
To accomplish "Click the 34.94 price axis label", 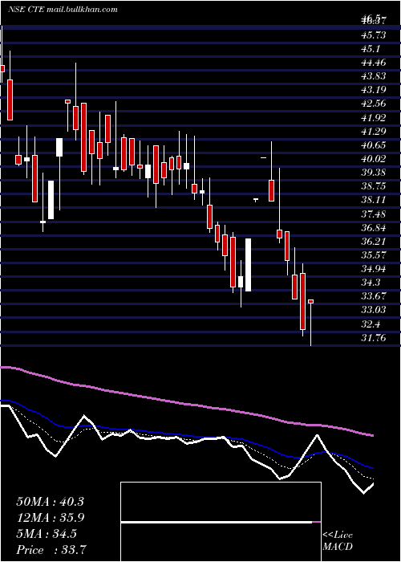I will click(374, 269).
